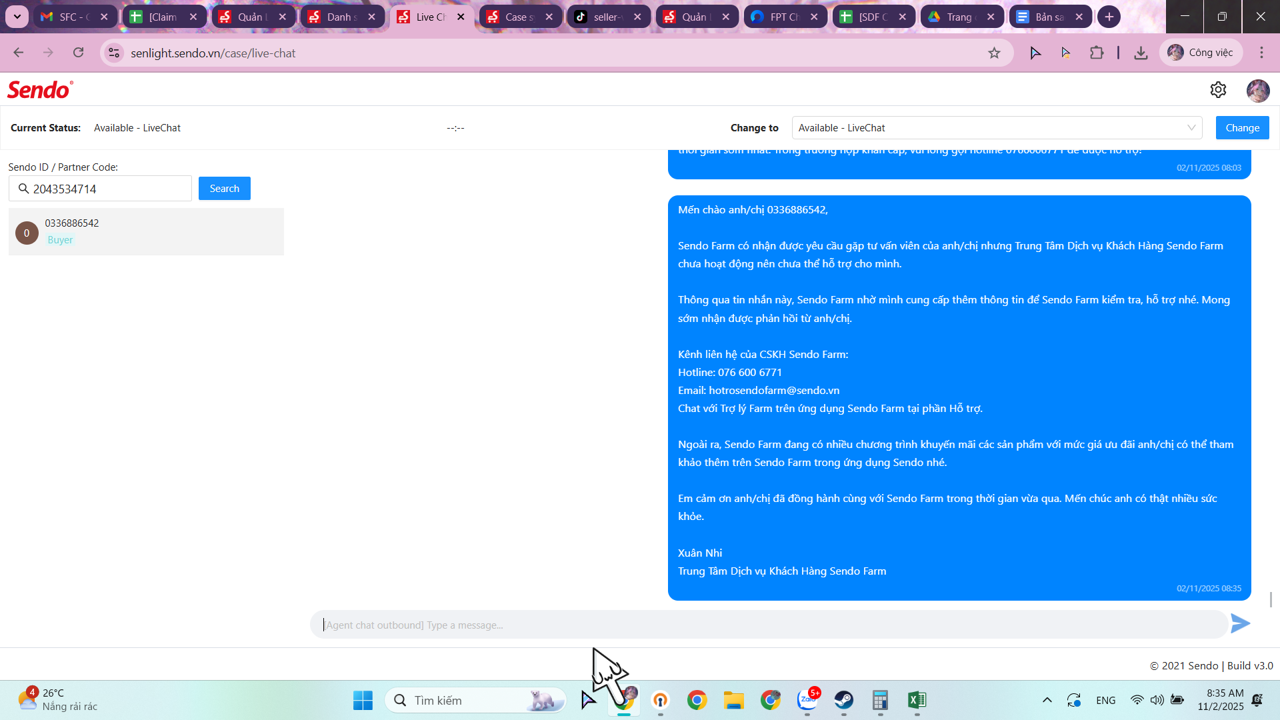Open the tab search dropdown arrow

point(17,17)
